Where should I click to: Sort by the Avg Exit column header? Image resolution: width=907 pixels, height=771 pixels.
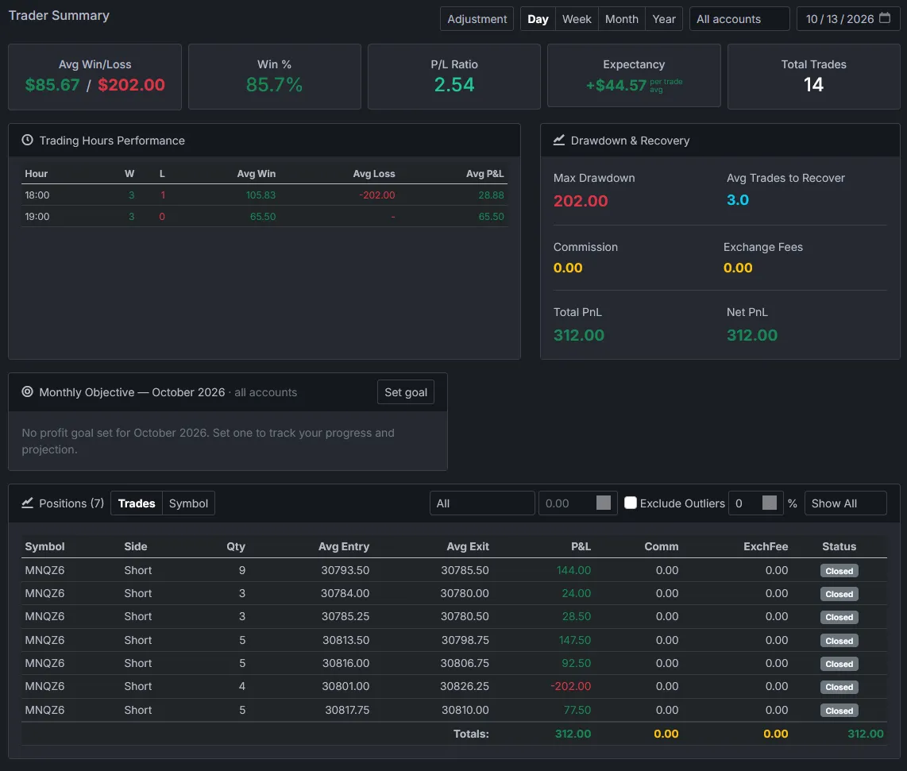click(467, 546)
